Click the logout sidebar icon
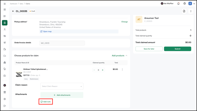This screenshot has width=197, height=111. [x=5, y=106]
